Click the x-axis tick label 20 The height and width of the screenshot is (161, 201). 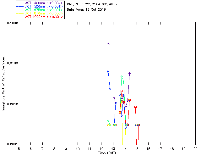point(195,149)
